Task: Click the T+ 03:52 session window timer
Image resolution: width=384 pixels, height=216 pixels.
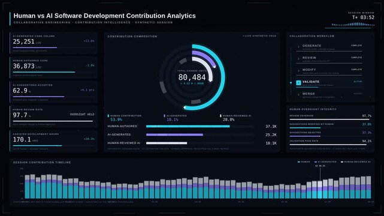Action: 363,17
